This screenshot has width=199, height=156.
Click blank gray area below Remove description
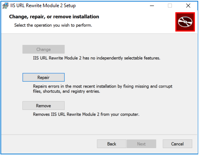[99, 126]
